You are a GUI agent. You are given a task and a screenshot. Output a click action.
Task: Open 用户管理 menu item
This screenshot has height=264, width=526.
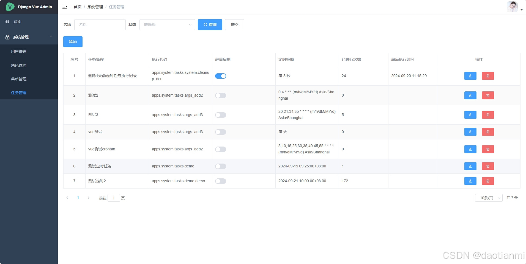pos(29,52)
